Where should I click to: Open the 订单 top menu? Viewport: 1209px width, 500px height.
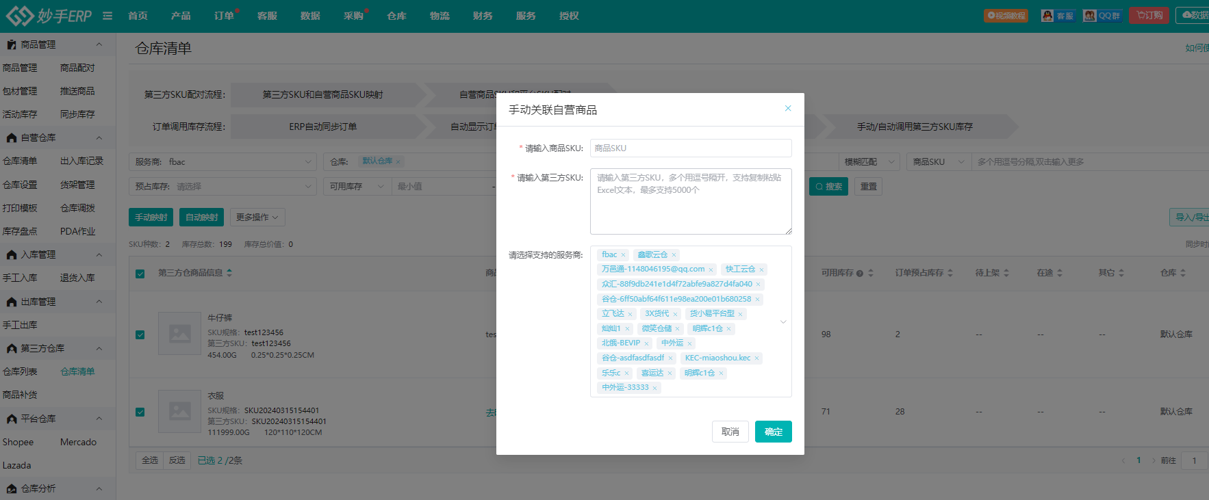point(224,16)
